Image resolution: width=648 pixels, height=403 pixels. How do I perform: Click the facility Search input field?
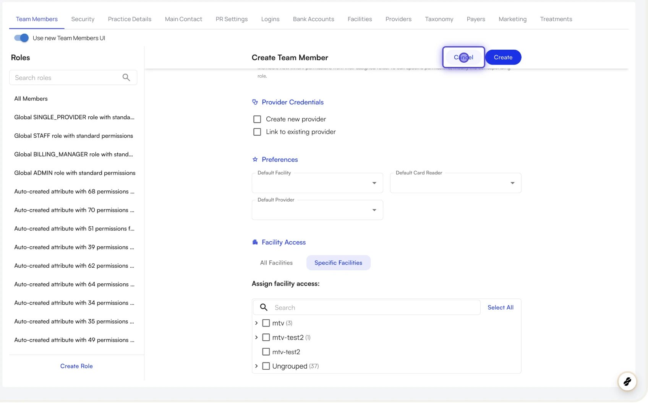[366, 307]
